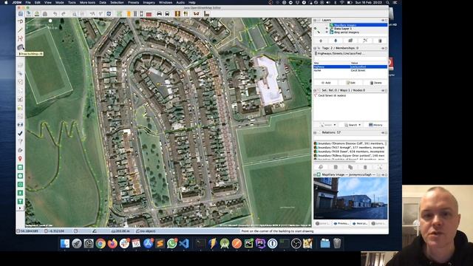Click the duplicate relation icon
Screen dimensions: 473x266
[x=350, y=167]
